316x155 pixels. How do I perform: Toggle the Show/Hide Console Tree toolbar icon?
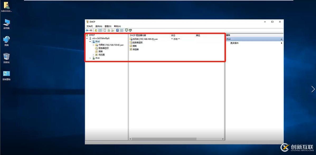coord(100,30)
